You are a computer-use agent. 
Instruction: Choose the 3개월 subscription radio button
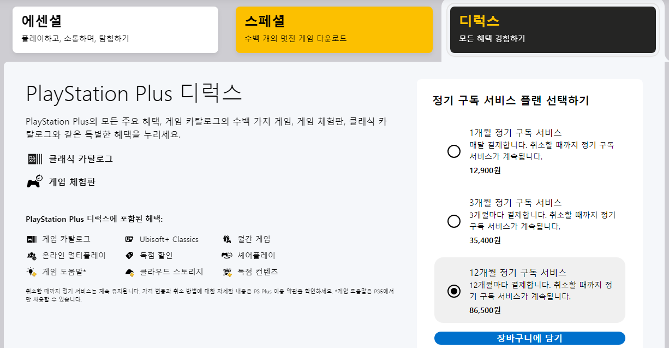click(x=453, y=221)
